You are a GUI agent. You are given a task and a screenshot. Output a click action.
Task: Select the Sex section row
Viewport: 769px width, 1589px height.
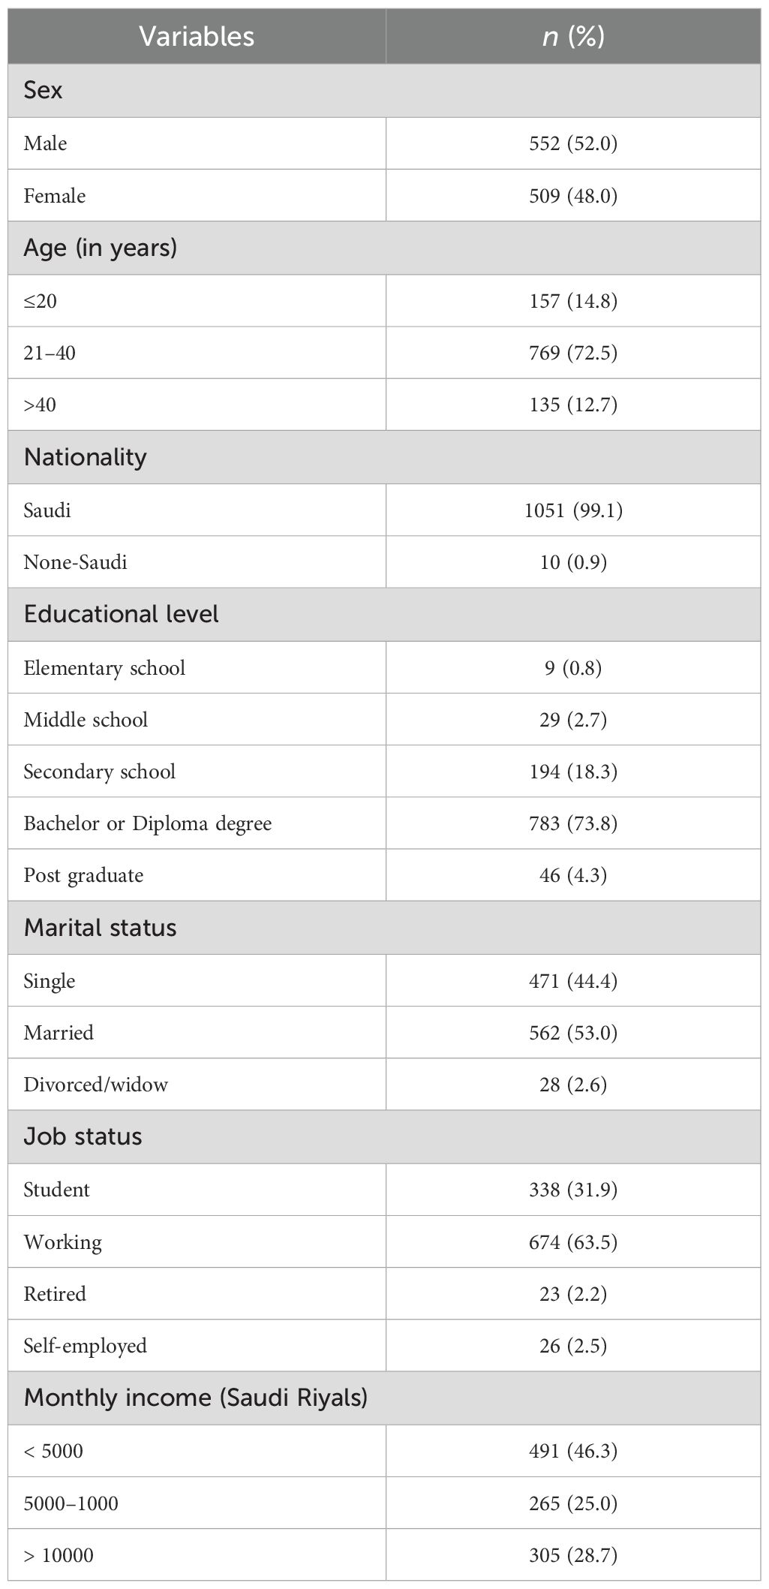click(x=44, y=91)
